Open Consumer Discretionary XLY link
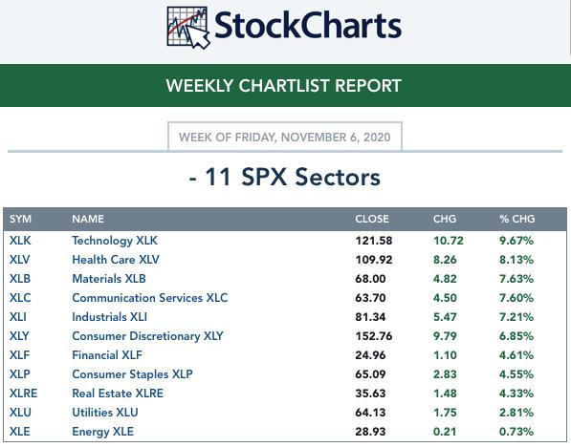Image resolution: width=571 pixels, height=447 pixels. [x=148, y=336]
